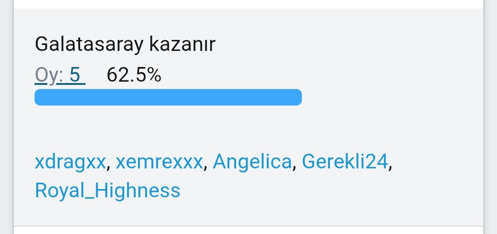Click the left start of blue bar

tap(39, 97)
